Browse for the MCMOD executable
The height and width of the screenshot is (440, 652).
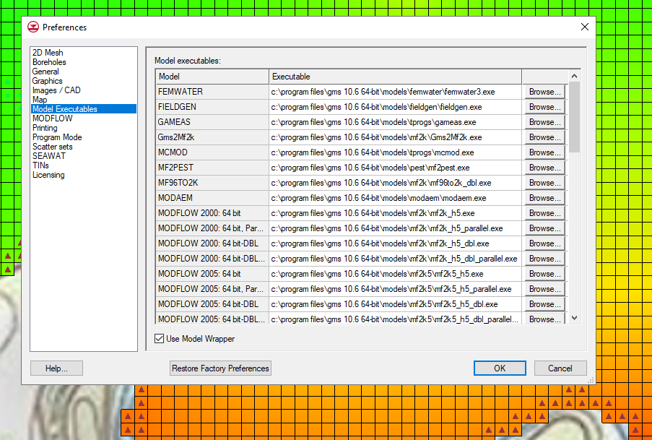[x=544, y=152]
